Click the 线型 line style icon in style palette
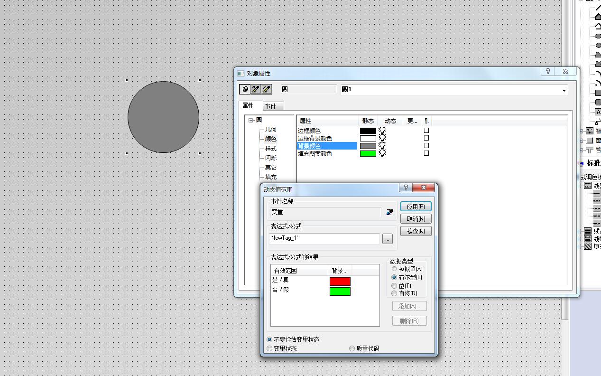601x376 pixels. click(588, 186)
